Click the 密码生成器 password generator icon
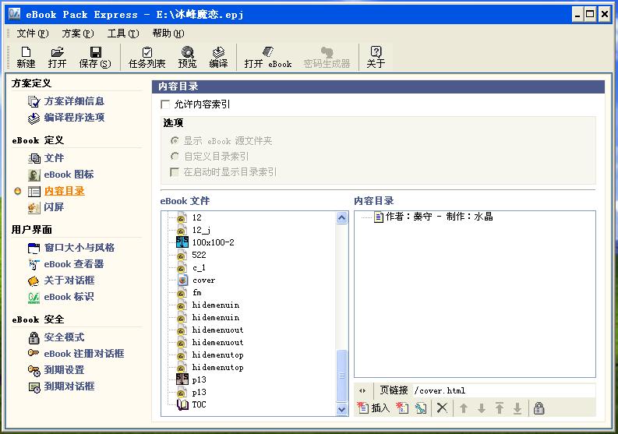This screenshot has height=434, width=618. click(x=327, y=58)
